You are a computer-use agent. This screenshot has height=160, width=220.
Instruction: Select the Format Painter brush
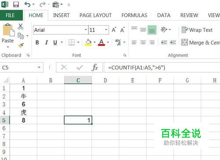pyautogui.click(x=21, y=45)
